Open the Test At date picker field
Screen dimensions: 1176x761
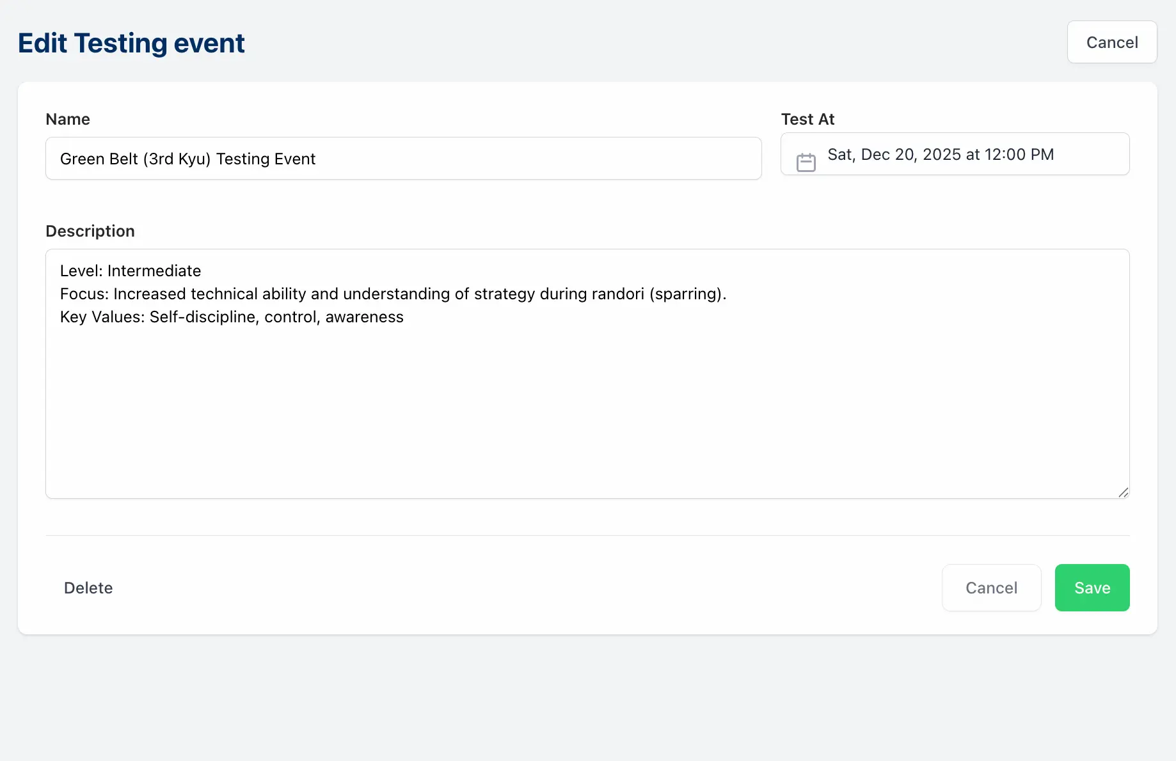955,154
